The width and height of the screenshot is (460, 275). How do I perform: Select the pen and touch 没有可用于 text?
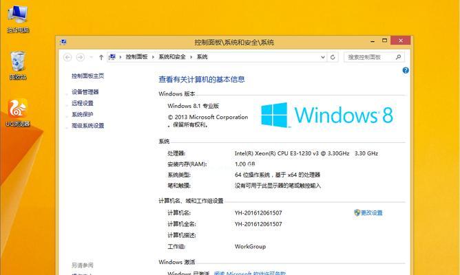[x=278, y=186]
